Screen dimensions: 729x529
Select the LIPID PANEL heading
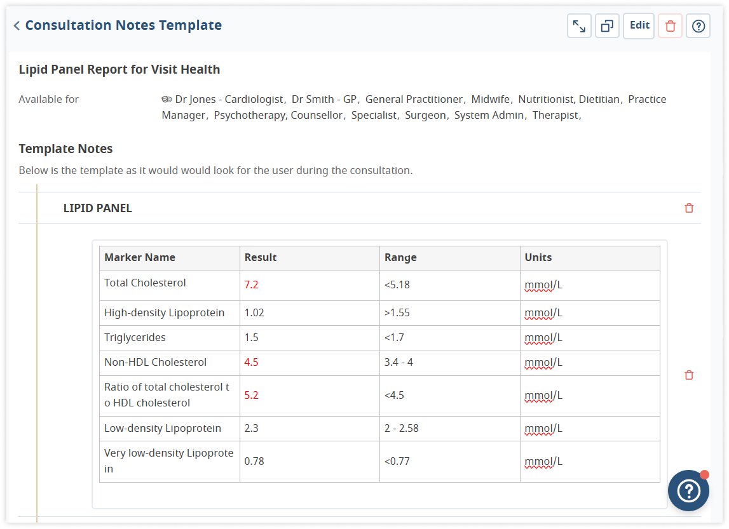pos(98,208)
